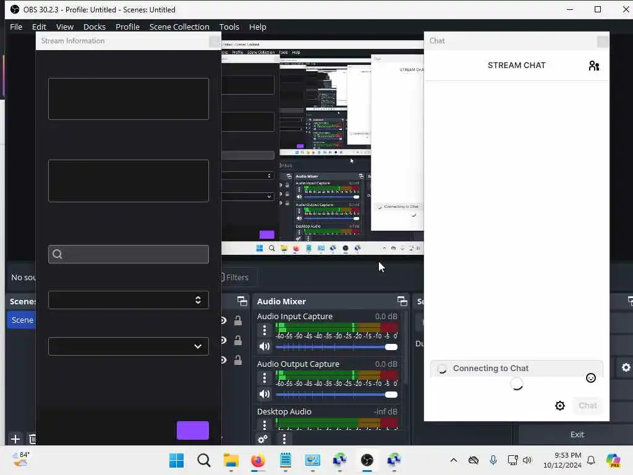
Task: Open the Profile menu
Action: pos(127,27)
